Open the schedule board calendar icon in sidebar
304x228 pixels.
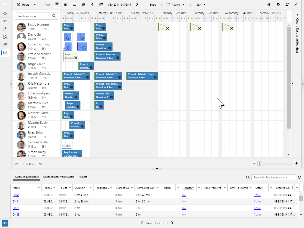point(4,53)
